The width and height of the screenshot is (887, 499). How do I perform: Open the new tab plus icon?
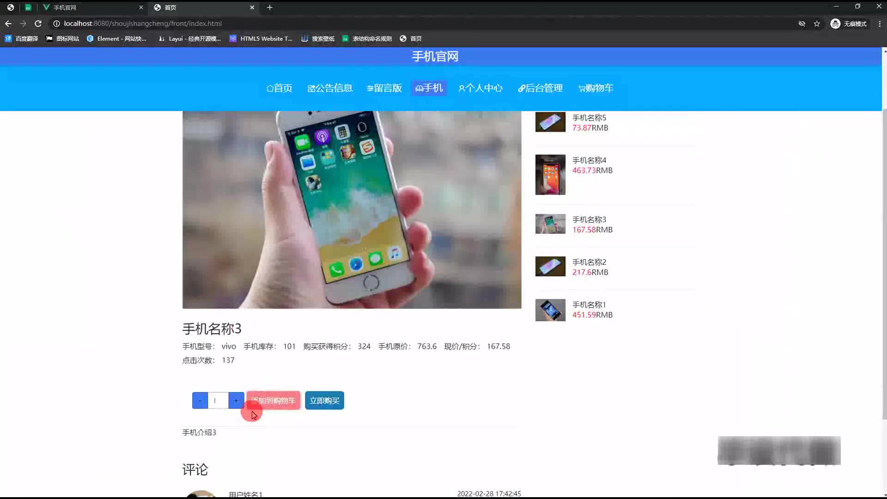click(270, 7)
